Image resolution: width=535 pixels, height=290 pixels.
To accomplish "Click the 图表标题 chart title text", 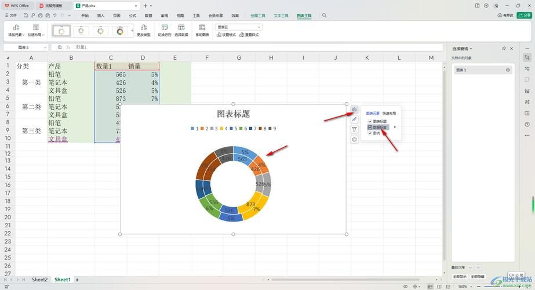I will [234, 114].
